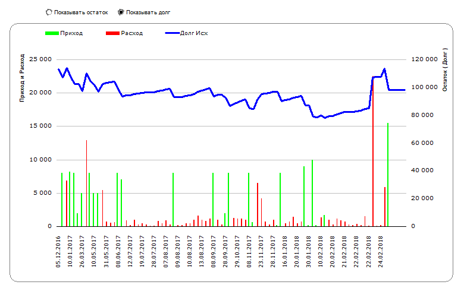Click the right axis value 40 000
This screenshot has width=464, height=291.
tap(422, 170)
